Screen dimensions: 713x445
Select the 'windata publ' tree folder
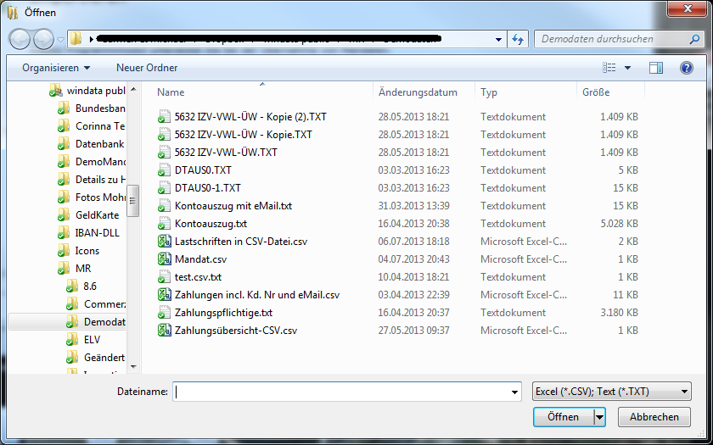pyautogui.click(x=96, y=91)
